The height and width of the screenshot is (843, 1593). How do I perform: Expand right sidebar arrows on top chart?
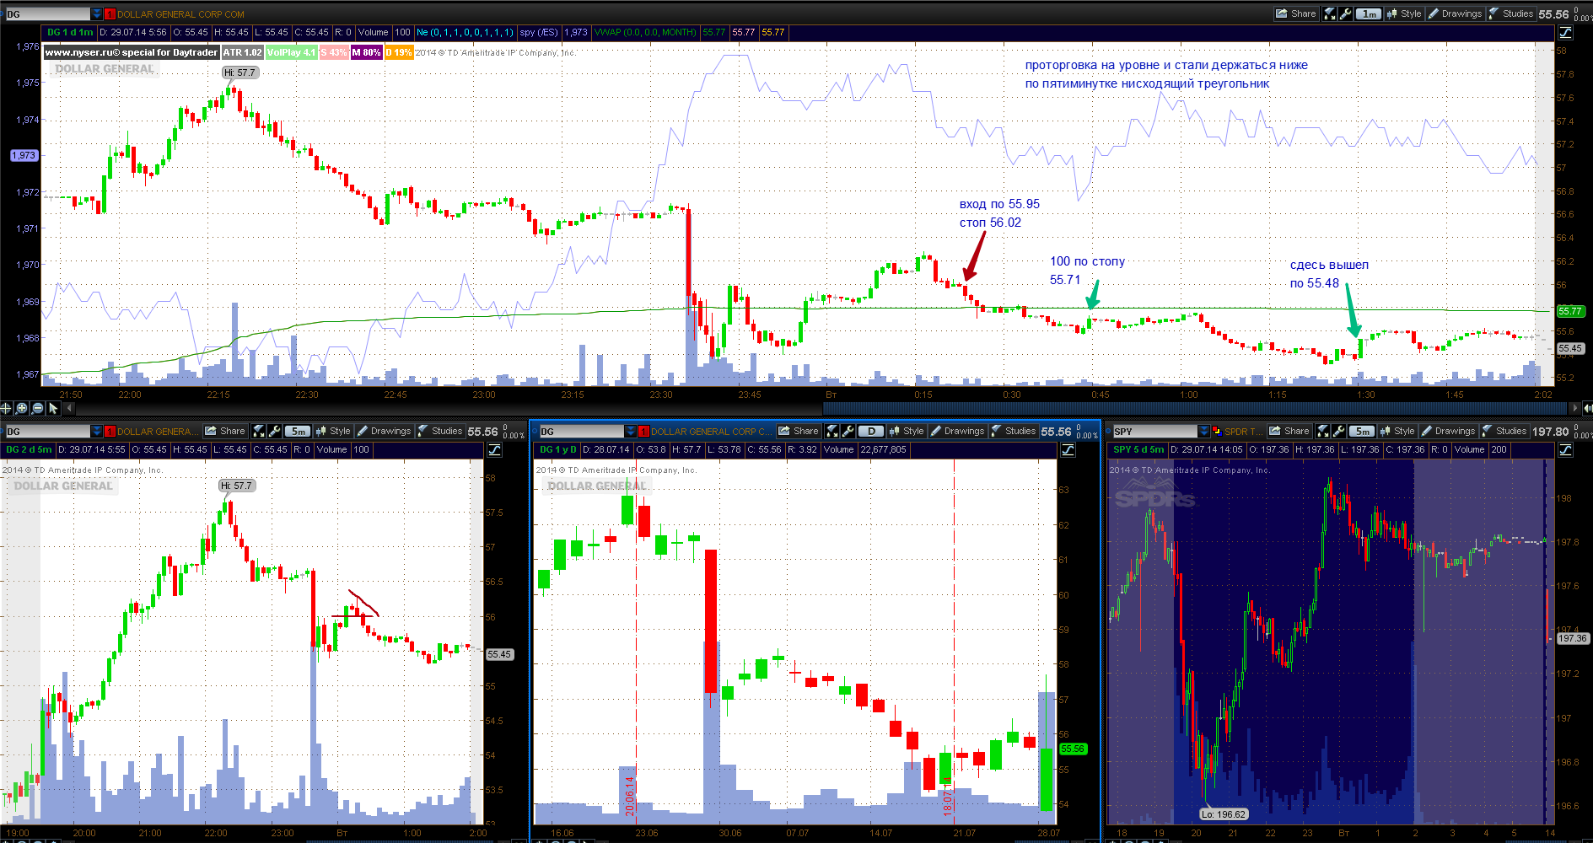coord(1588,408)
